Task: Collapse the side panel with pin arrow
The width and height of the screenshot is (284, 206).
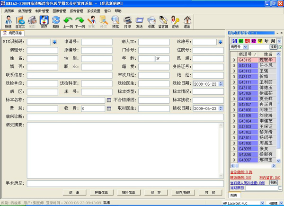Action: pyautogui.click(x=277, y=33)
